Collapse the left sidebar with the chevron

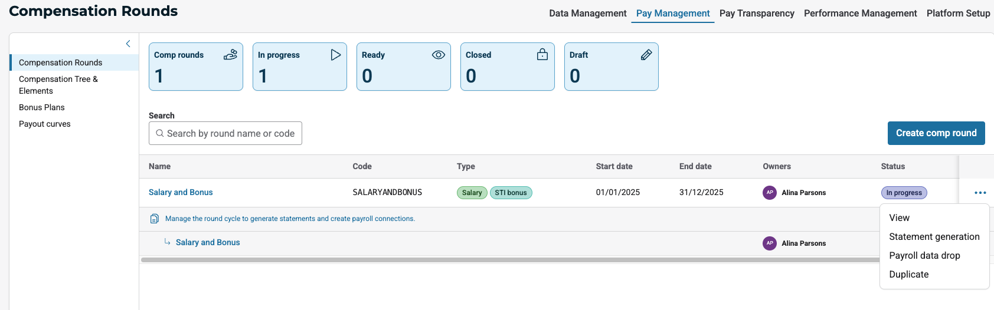(128, 44)
